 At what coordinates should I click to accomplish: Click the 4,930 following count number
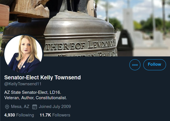click(10, 115)
